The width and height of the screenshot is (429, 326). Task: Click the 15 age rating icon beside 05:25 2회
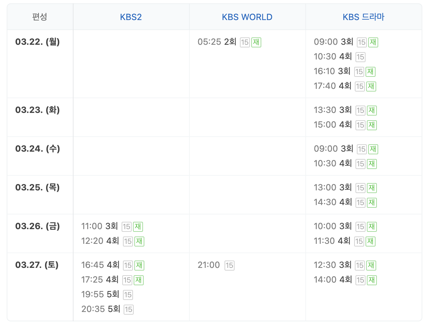pos(245,42)
